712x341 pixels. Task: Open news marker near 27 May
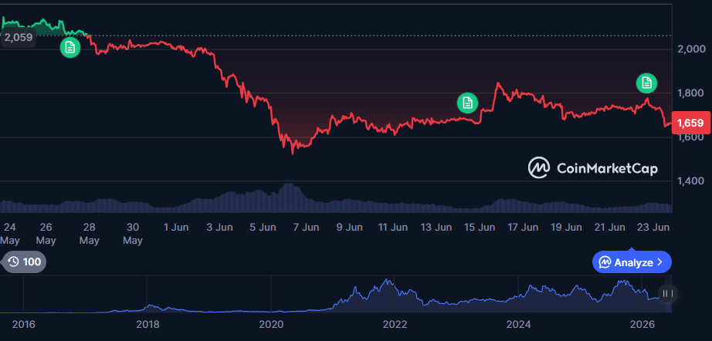(x=70, y=47)
